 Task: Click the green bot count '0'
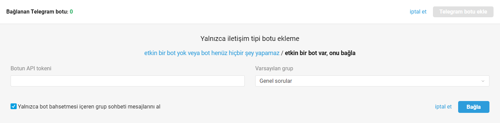coord(71,12)
